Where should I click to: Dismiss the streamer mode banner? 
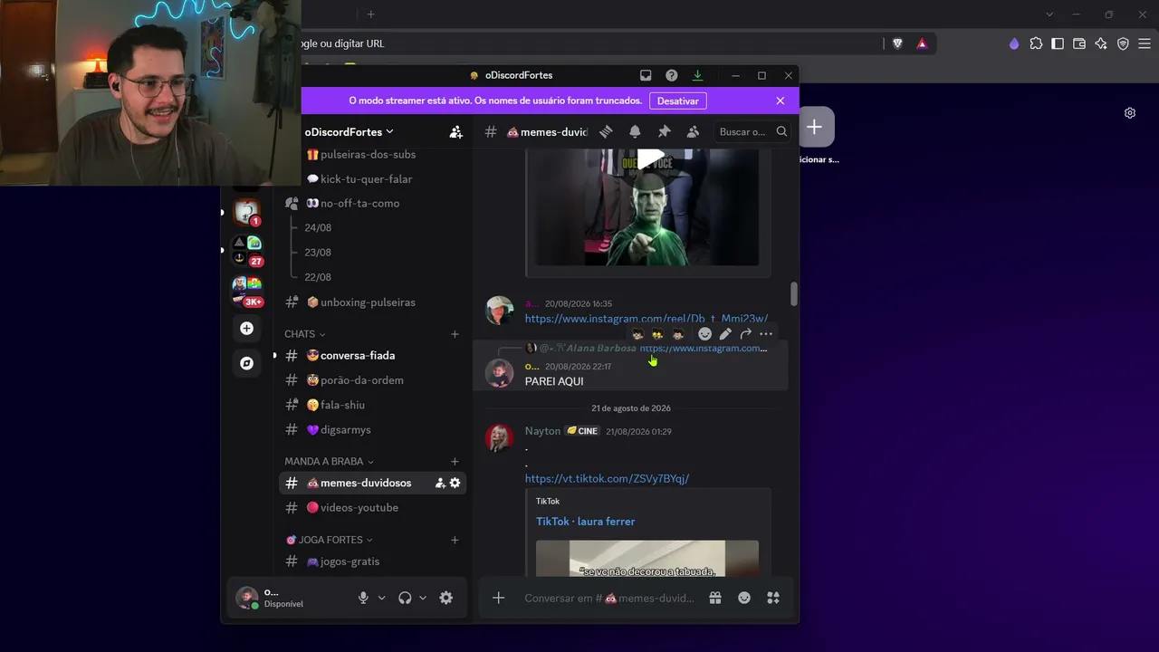point(781,101)
